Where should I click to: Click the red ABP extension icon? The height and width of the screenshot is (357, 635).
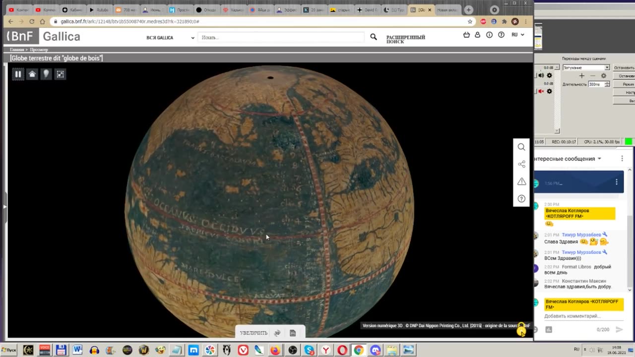(x=483, y=21)
